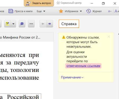Follow the отмеченным ссылкам link
This screenshot has width=119, height=99.
pos(83,66)
